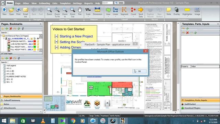Click orange color swatch of 1-HR RATED row
This screenshot has width=220, height=124.
click(34, 44)
